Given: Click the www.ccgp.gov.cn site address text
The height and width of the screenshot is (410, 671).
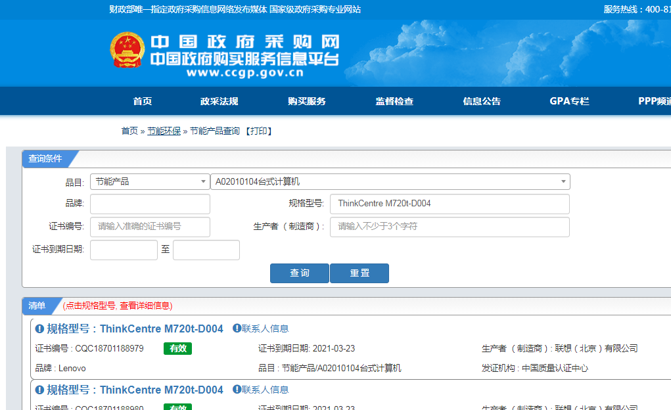Looking at the screenshot, I should click(245, 72).
